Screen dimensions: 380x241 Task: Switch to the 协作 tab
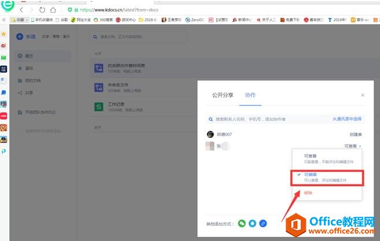[250, 95]
